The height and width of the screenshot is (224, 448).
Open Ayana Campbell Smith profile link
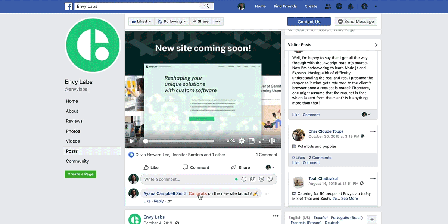coord(165,193)
